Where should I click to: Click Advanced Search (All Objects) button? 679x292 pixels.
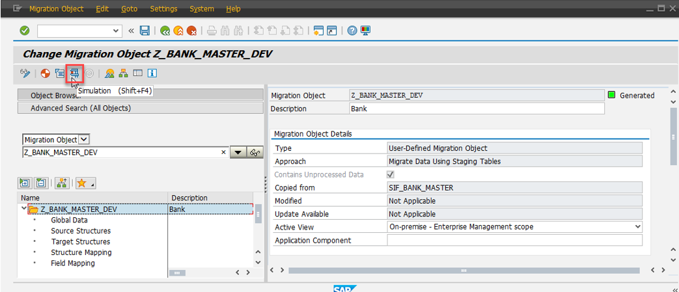(x=141, y=108)
